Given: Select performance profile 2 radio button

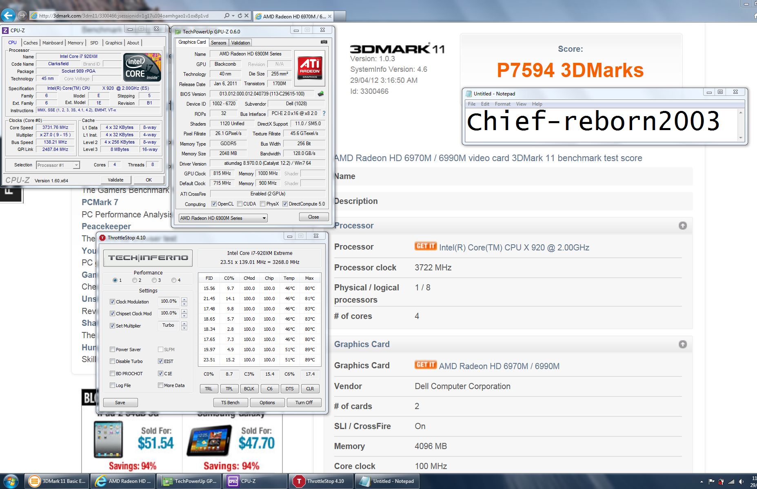Looking at the screenshot, I should click(x=135, y=280).
